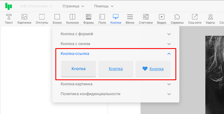The height and width of the screenshot is (114, 224).
Task: Open the Картинки images tool
Action: 24,19
